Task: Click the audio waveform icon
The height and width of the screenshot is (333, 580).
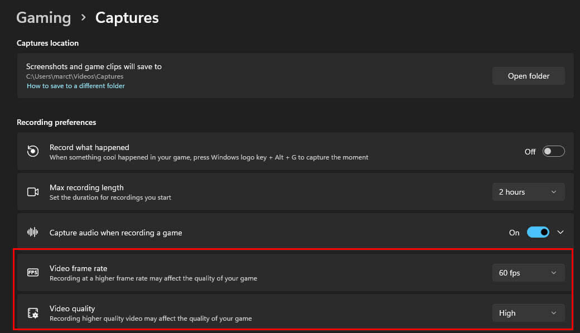Action: tap(32, 232)
